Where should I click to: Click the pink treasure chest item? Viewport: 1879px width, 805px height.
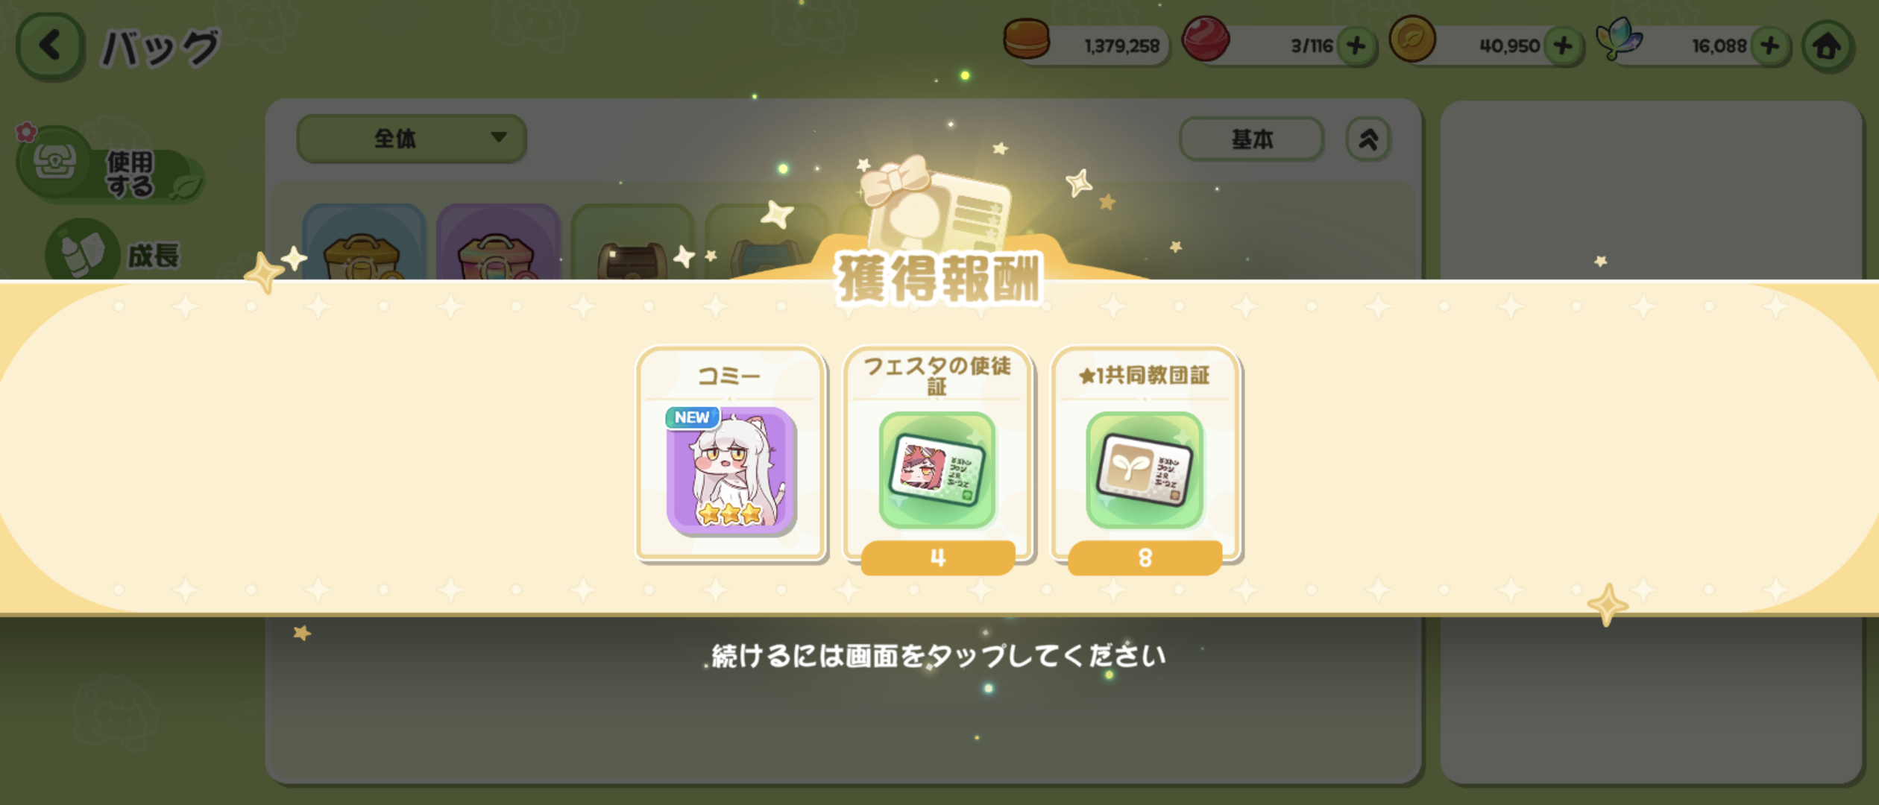pyautogui.click(x=497, y=243)
